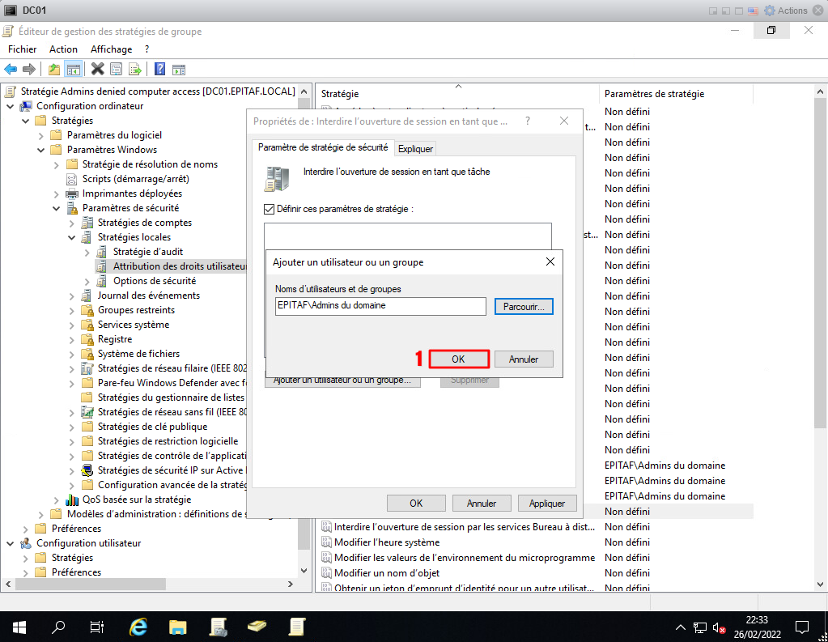Open Properties via the toolbar icon

[x=117, y=70]
